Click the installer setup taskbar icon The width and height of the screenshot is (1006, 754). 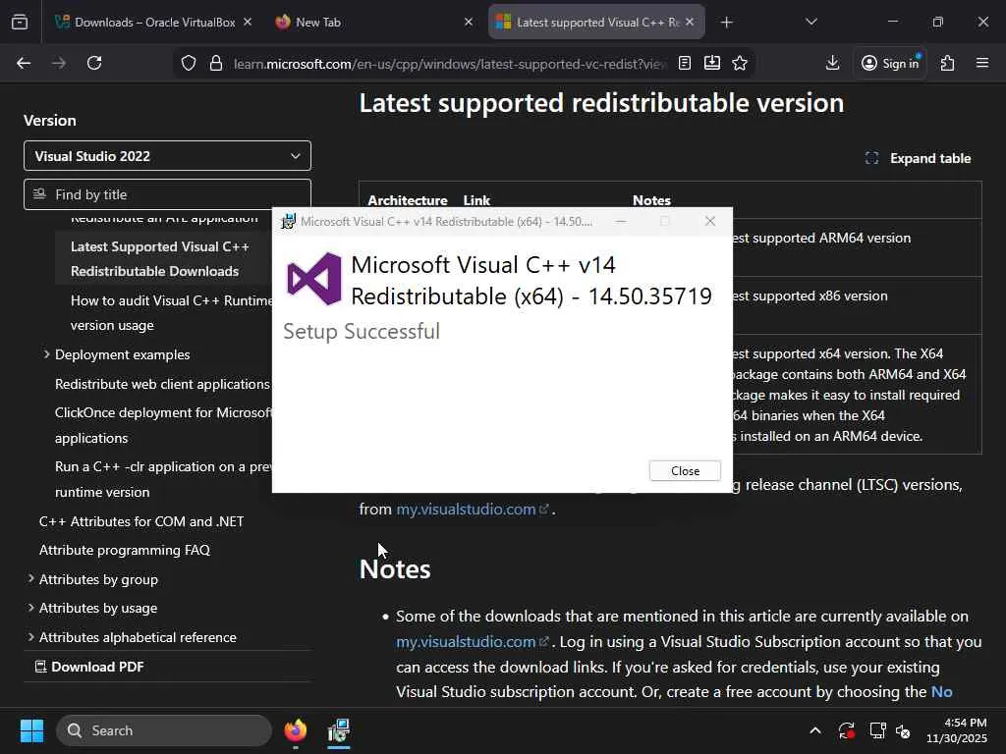[x=339, y=730]
